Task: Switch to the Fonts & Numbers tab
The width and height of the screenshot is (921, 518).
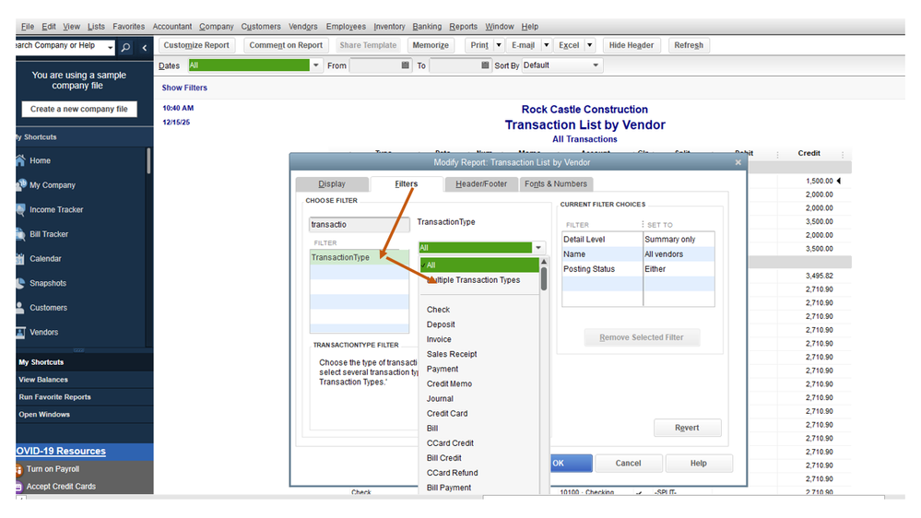Action: click(556, 183)
